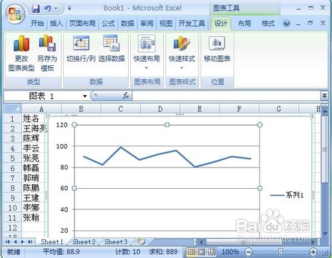Insert a new worksheet tab icon
The height and width of the screenshot is (258, 332).
141,241
